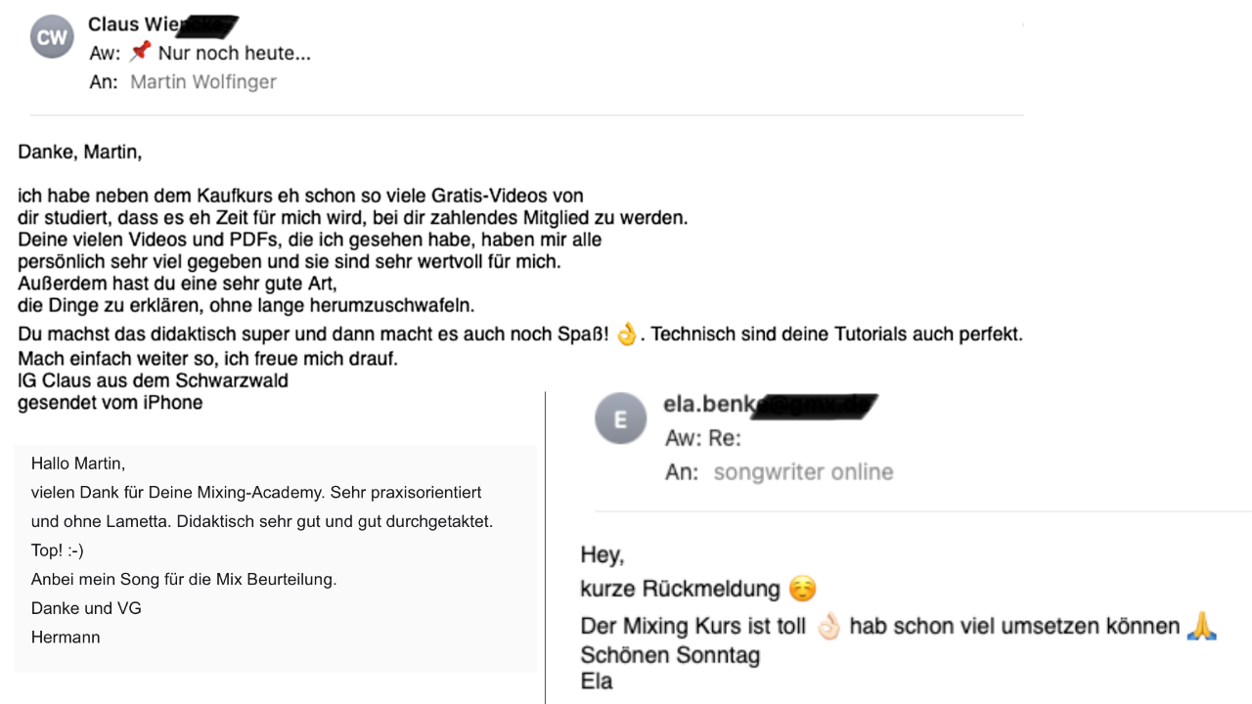Click the smiling face emoji after Rückmeldung
Screen dimensions: 1252x704
click(x=802, y=589)
